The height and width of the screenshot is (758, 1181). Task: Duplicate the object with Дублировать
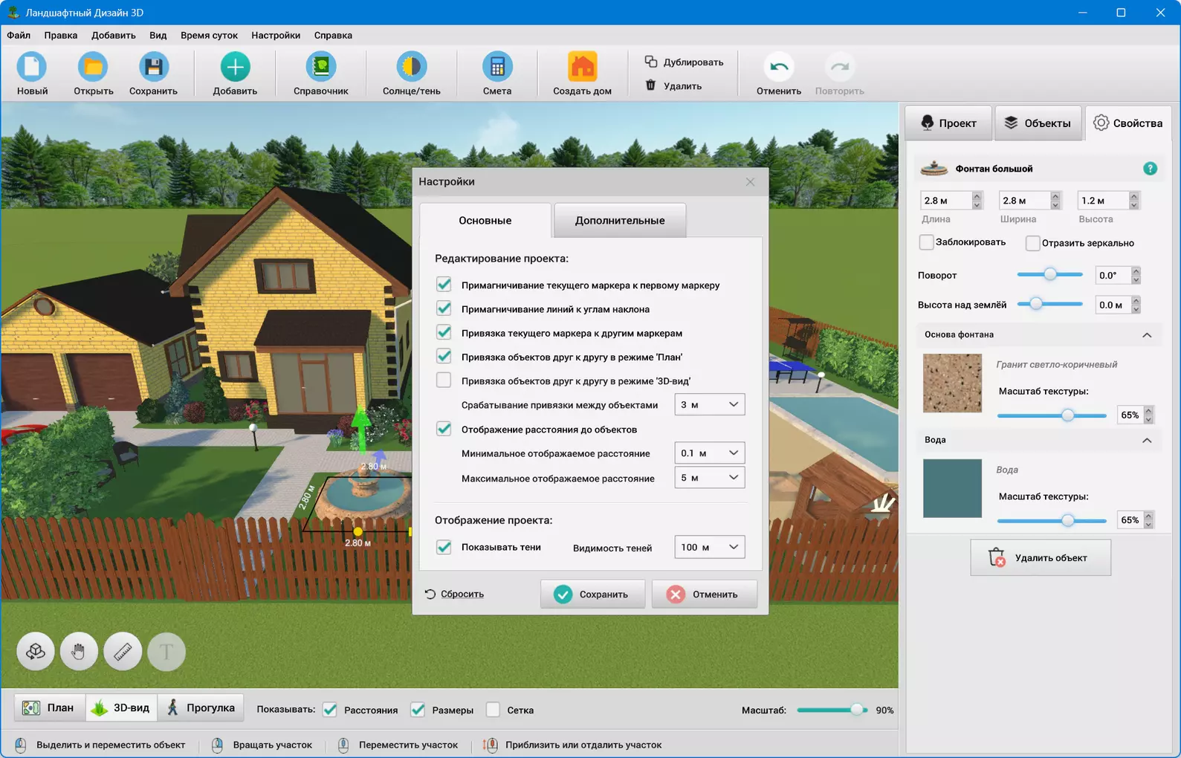[684, 62]
